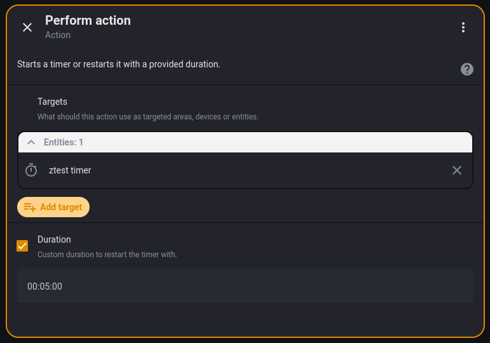Collapse the Entities list using the chevron
This screenshot has width=490, height=343.
point(31,142)
